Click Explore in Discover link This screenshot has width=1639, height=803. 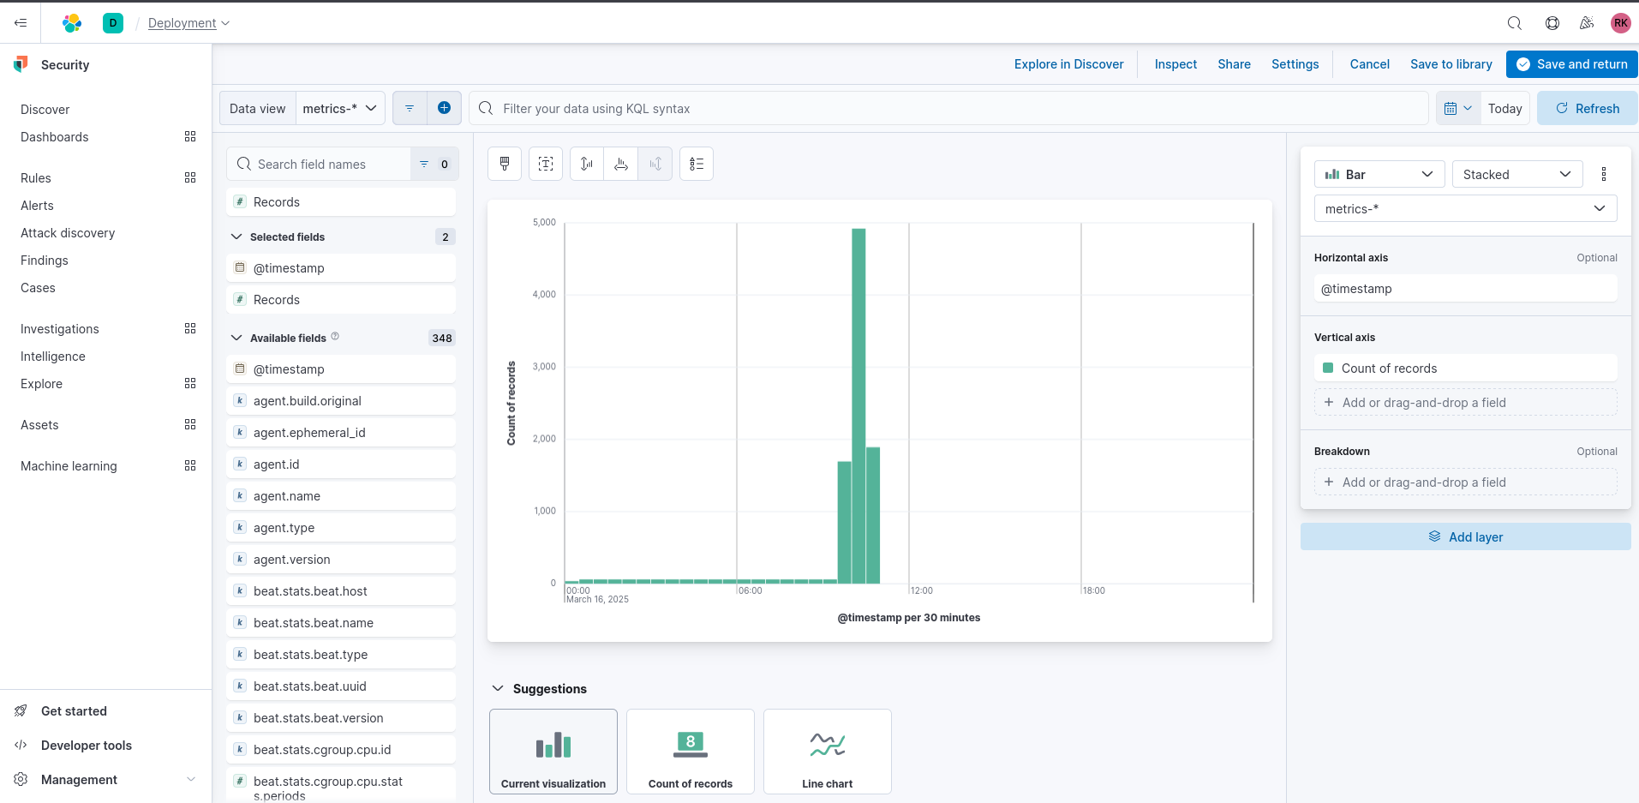point(1068,63)
